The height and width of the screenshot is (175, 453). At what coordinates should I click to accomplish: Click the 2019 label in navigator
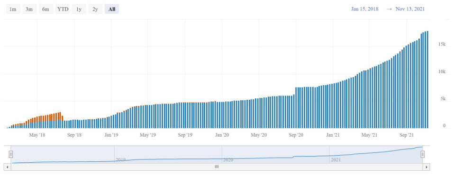point(120,159)
